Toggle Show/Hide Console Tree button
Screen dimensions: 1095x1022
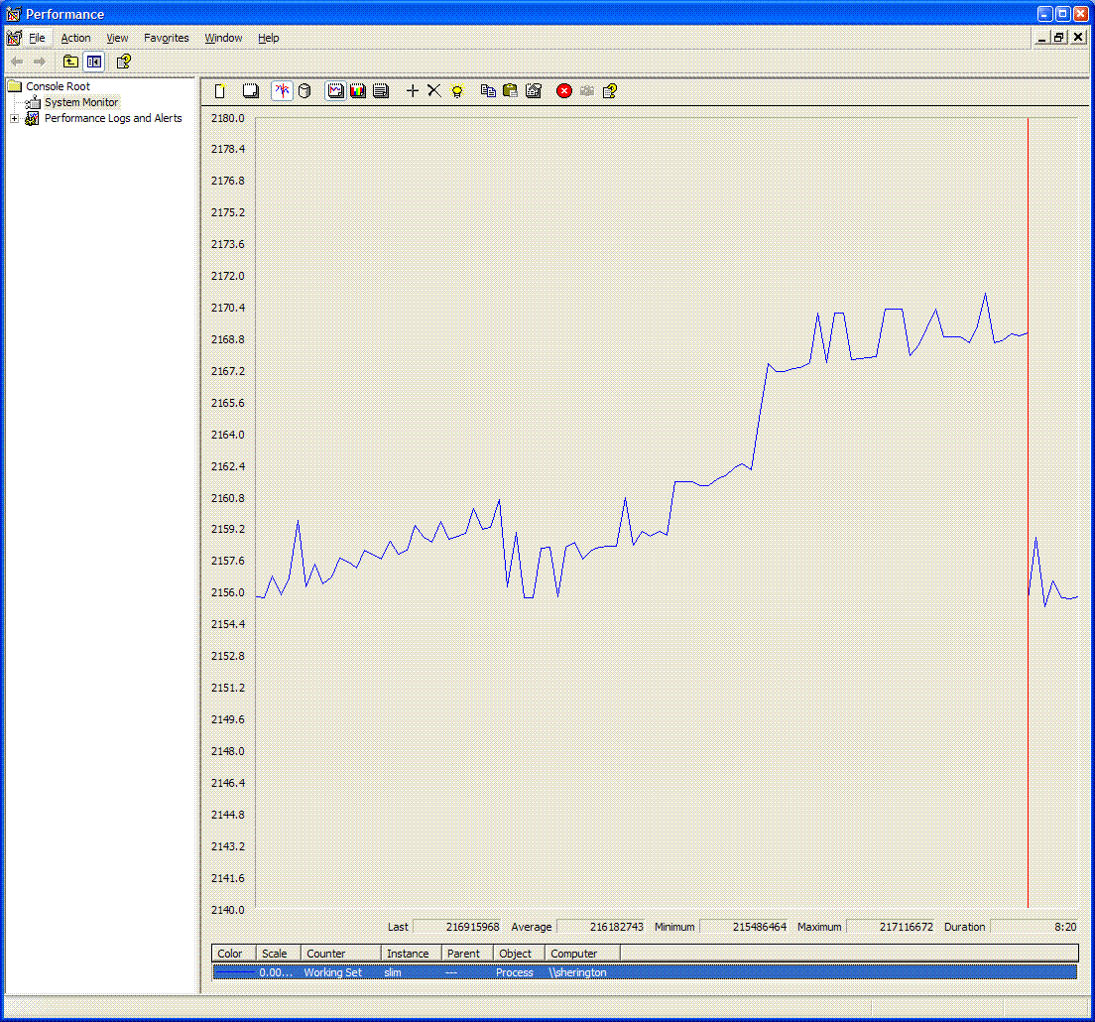(x=94, y=62)
